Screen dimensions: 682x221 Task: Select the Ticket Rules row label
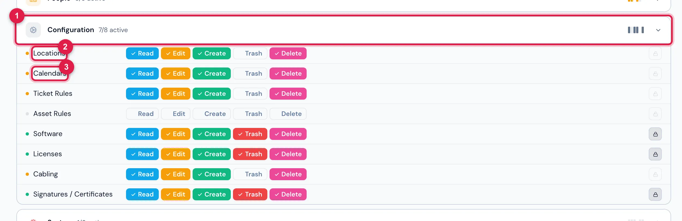53,94
